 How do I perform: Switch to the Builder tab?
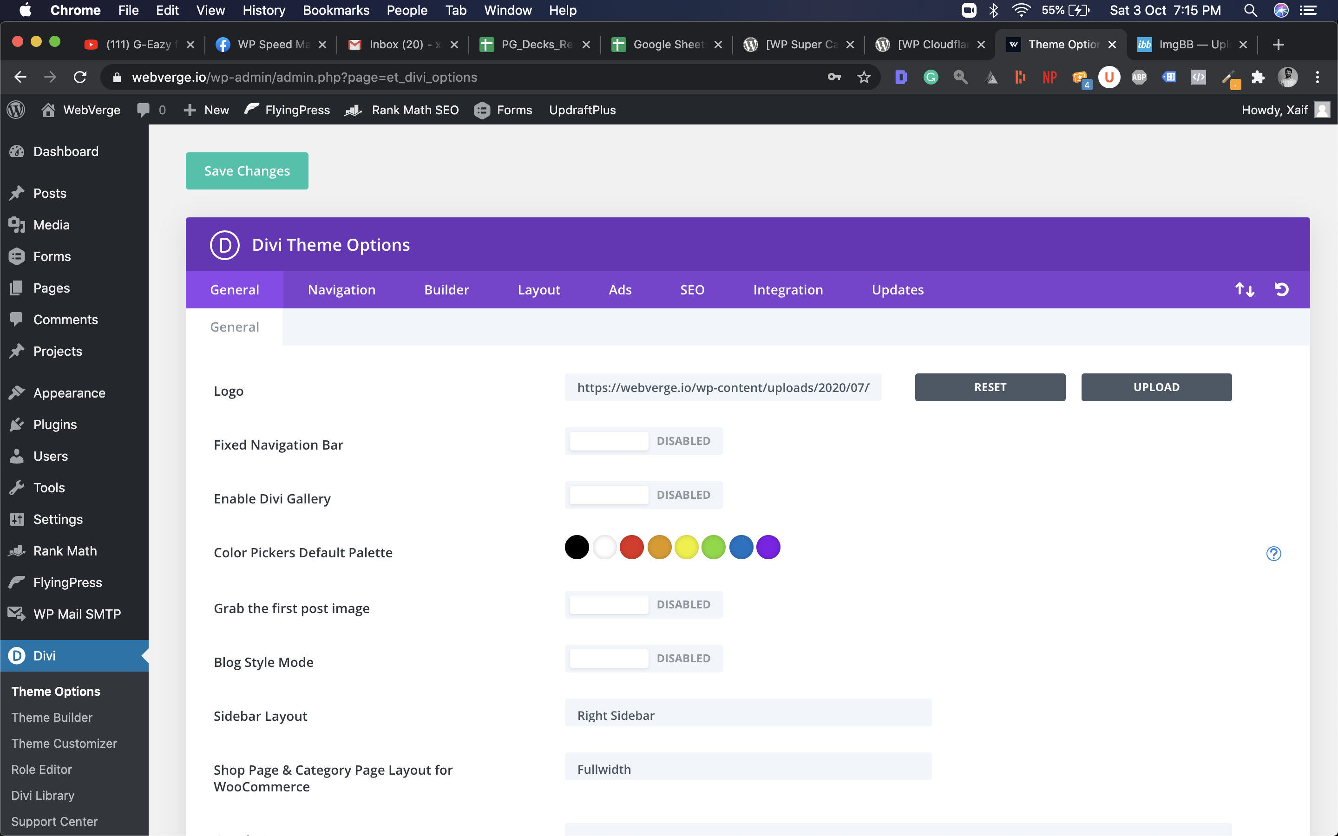pos(447,290)
